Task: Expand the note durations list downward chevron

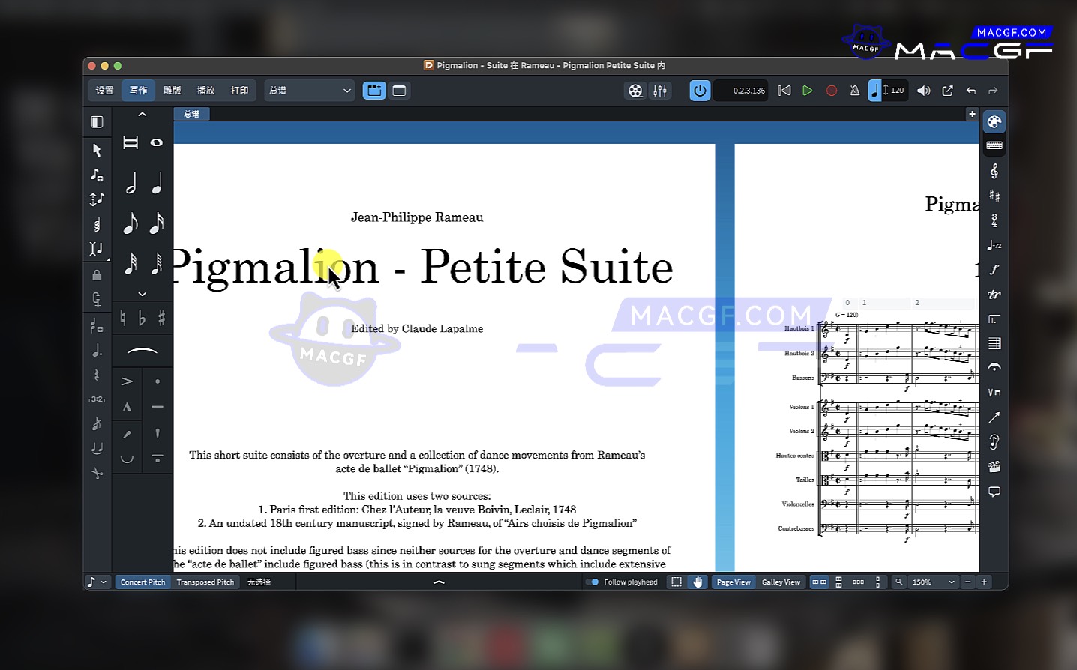Action: pos(142,294)
